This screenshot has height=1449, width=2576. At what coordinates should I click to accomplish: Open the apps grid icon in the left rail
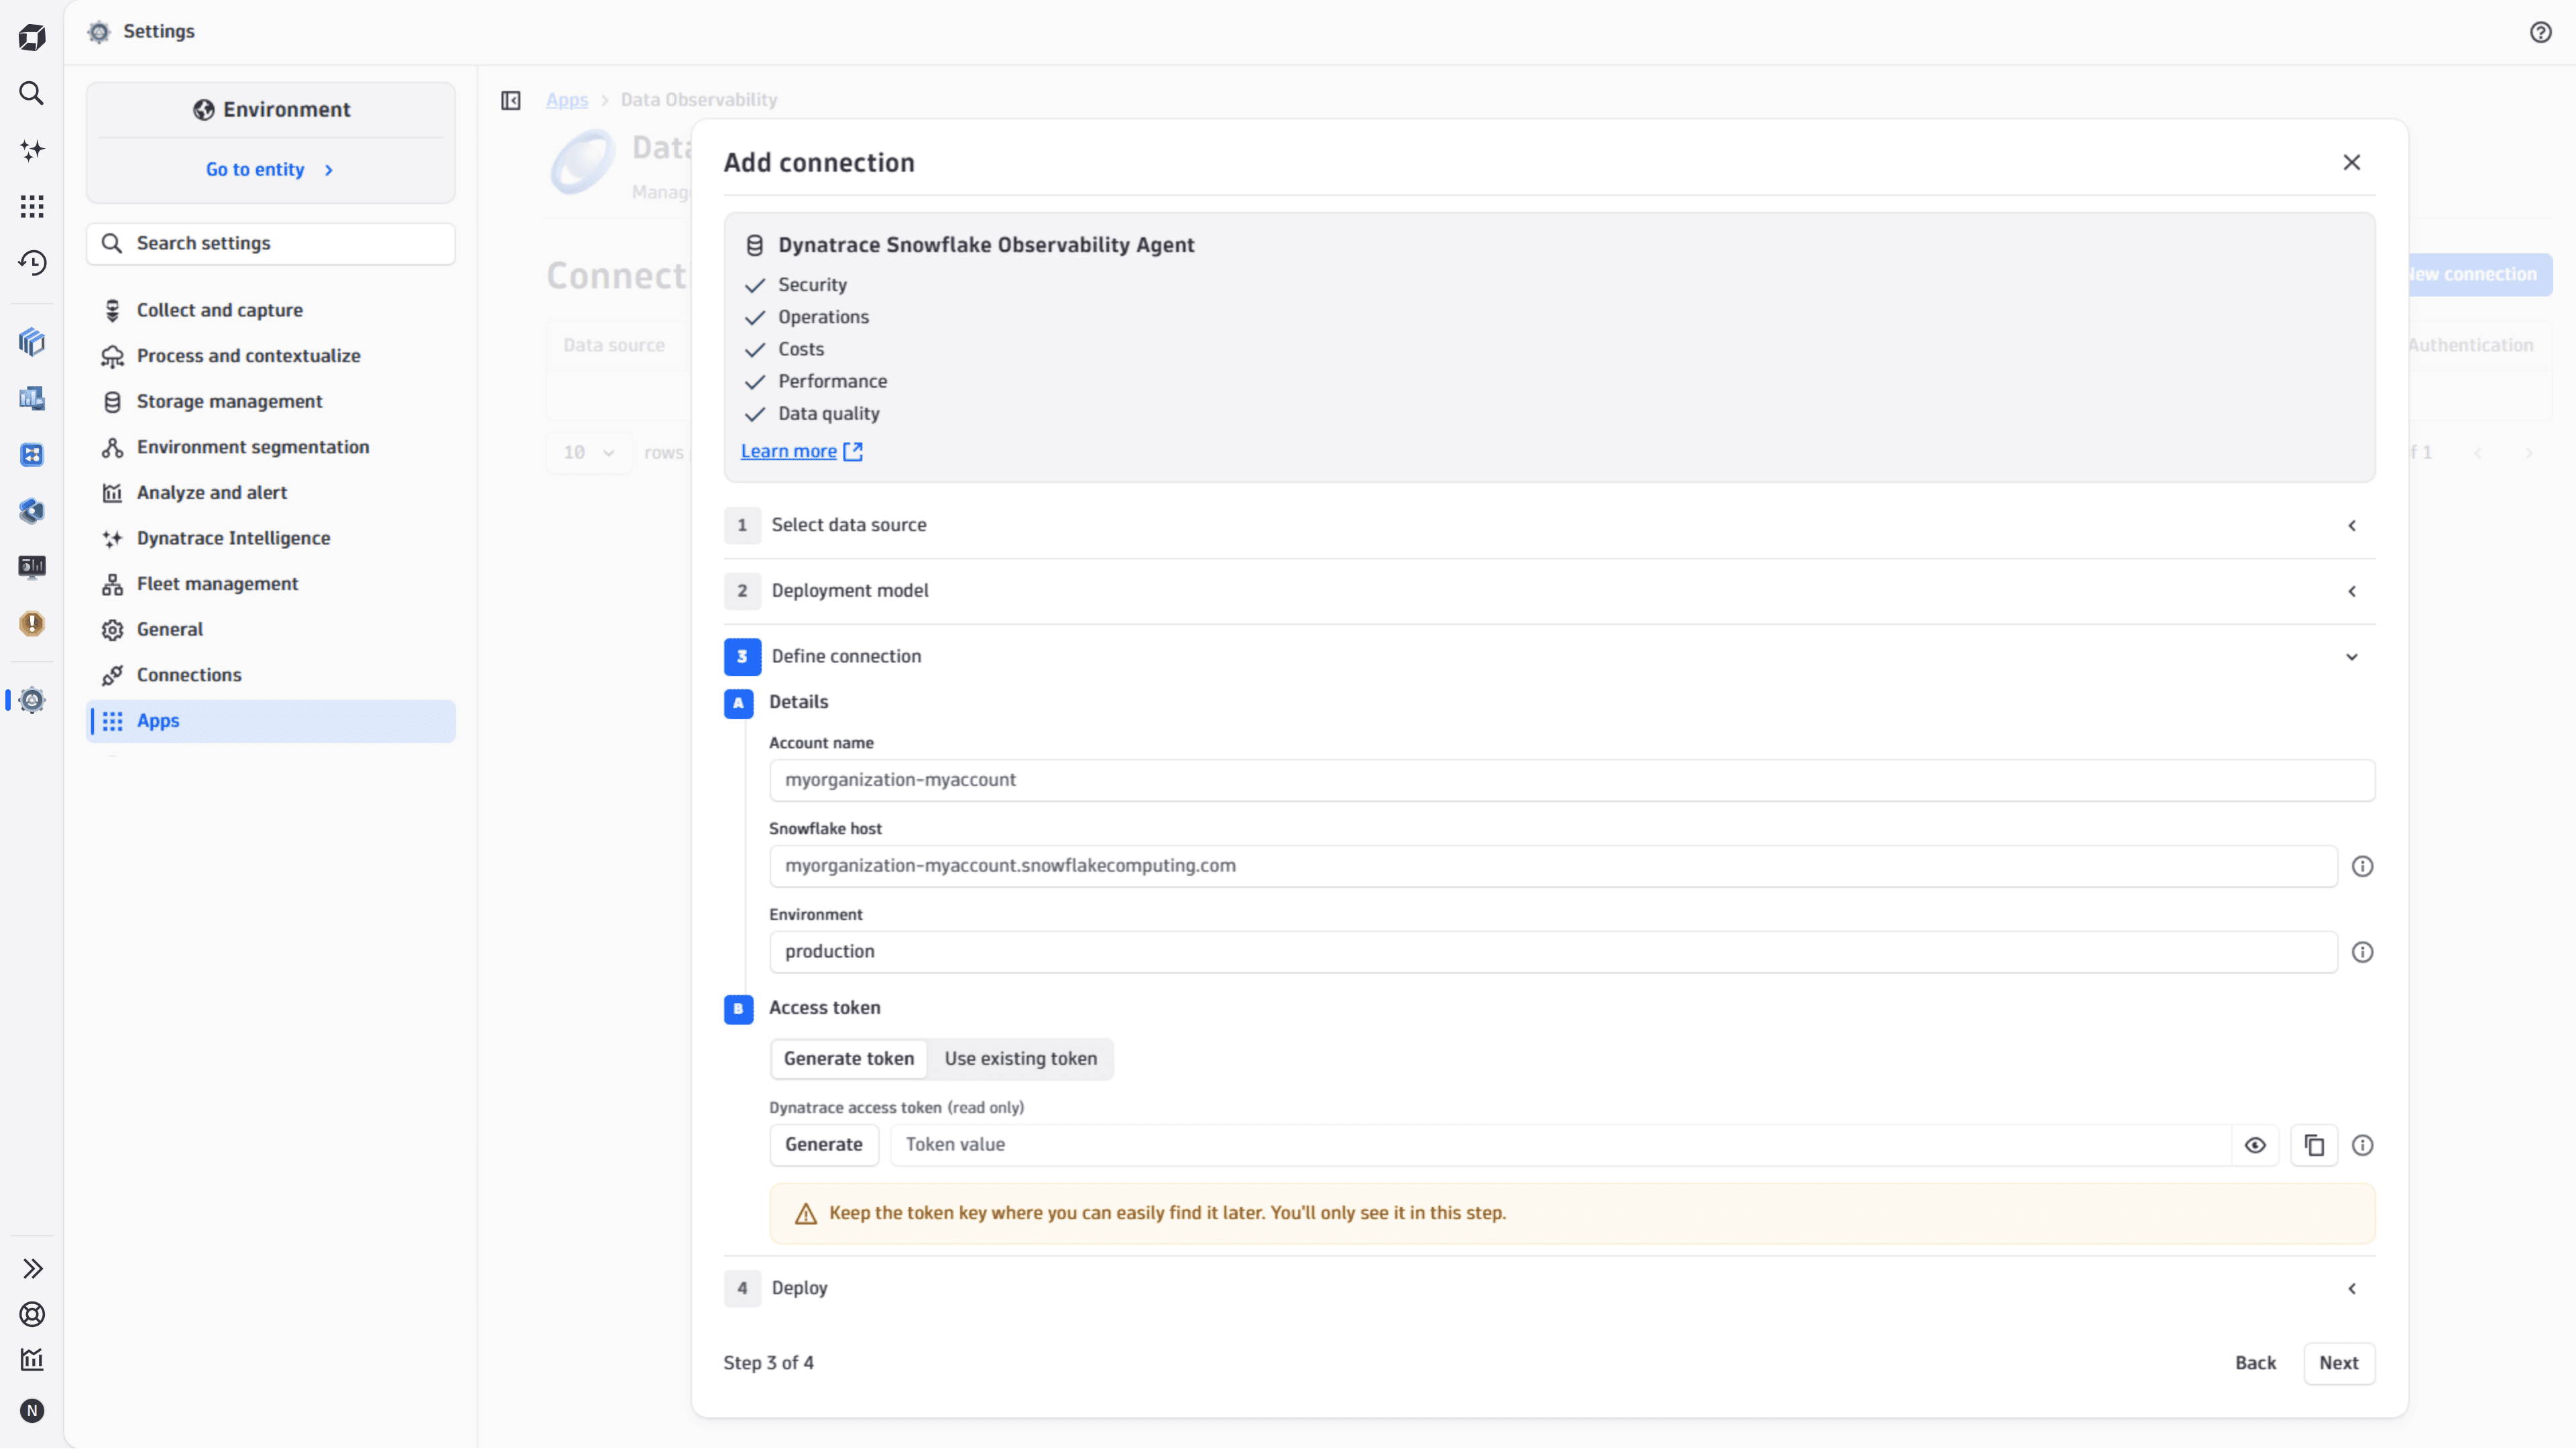[32, 206]
